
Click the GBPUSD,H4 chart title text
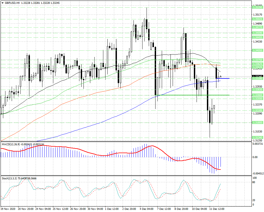coord(12,3)
